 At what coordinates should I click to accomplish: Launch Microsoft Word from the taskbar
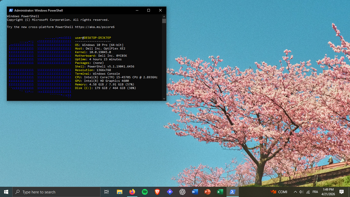point(195,192)
